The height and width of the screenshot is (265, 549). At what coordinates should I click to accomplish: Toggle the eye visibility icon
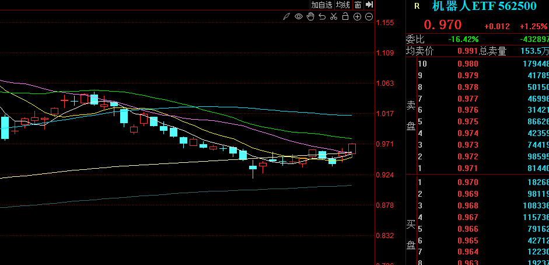(x=299, y=16)
